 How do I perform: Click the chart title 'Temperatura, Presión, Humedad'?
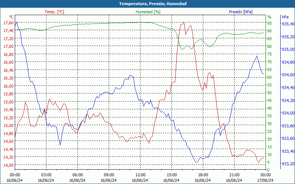(x=153, y=4)
